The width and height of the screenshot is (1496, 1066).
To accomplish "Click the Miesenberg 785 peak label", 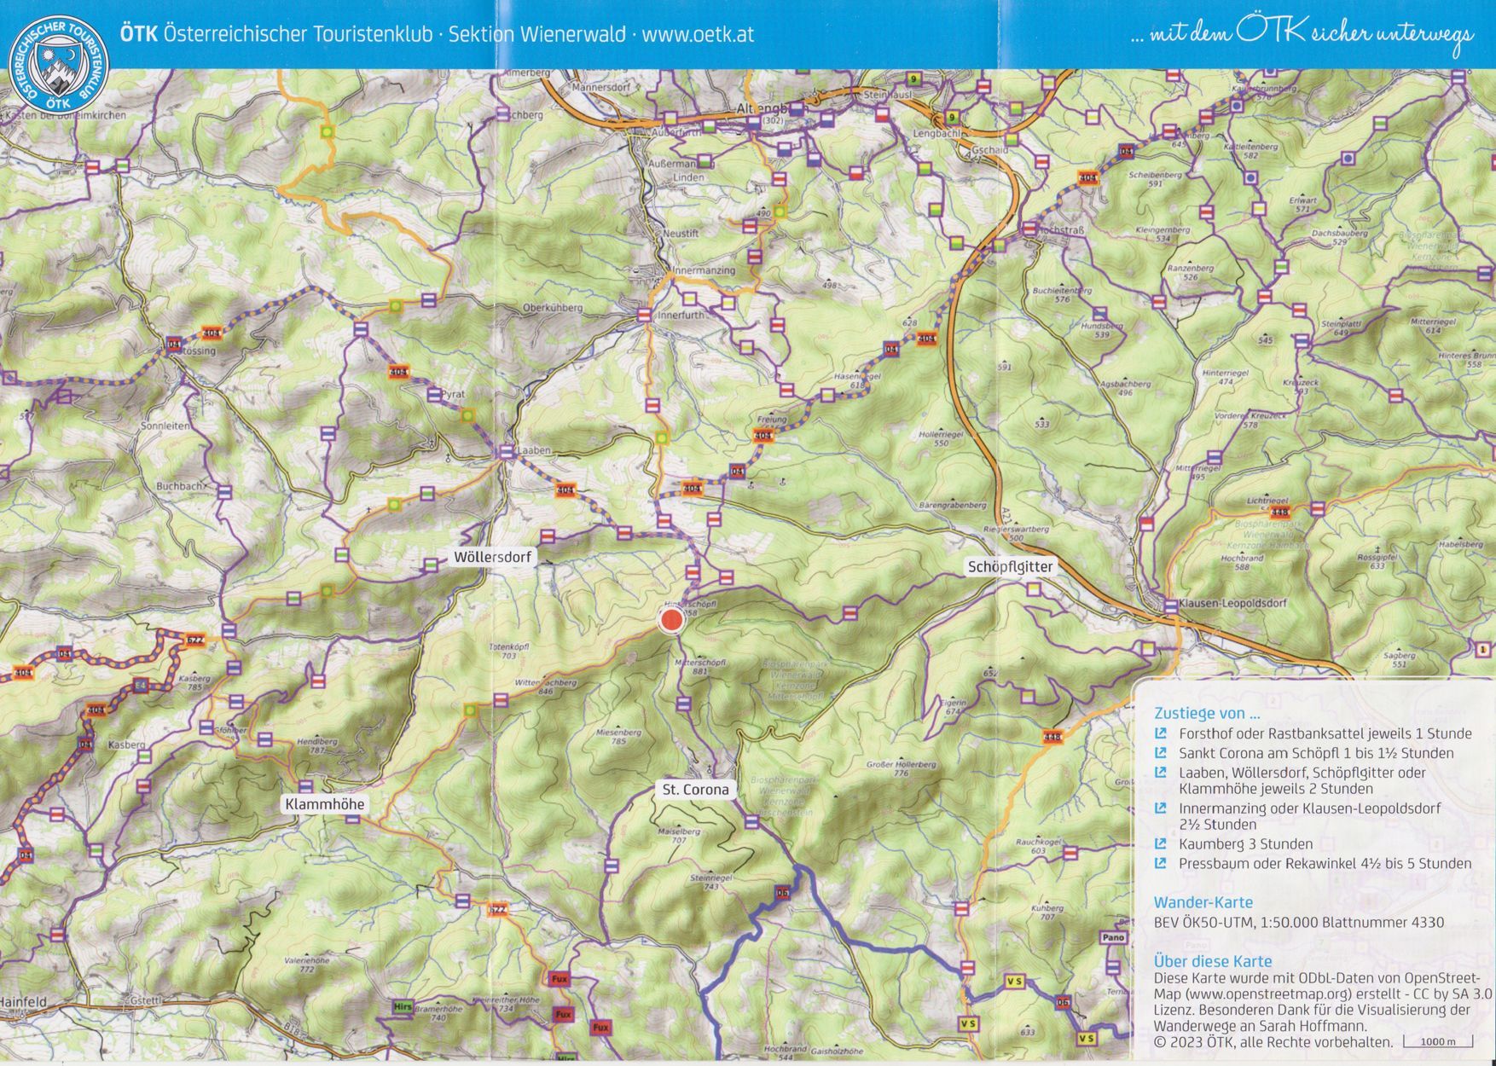I will pyautogui.click(x=618, y=737).
